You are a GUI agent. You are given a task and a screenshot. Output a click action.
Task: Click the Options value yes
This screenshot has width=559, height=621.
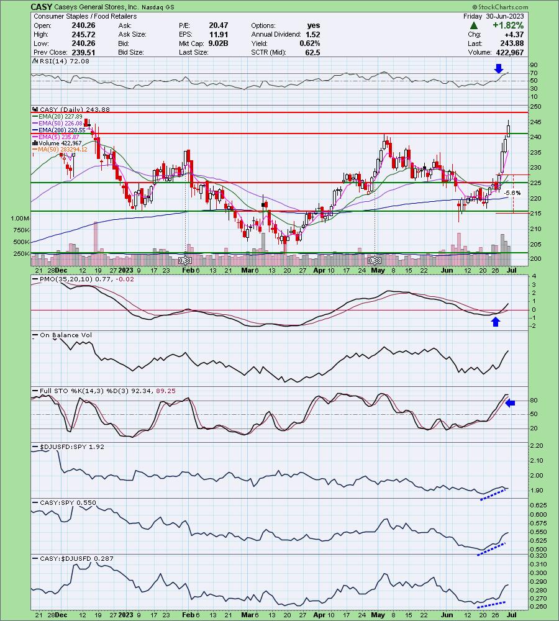[314, 25]
